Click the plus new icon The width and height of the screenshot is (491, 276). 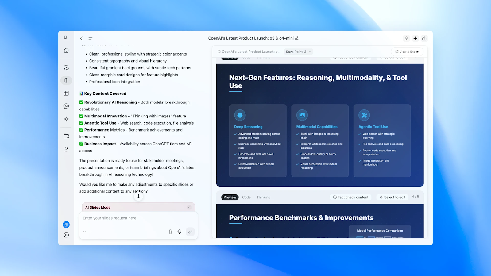point(415,38)
